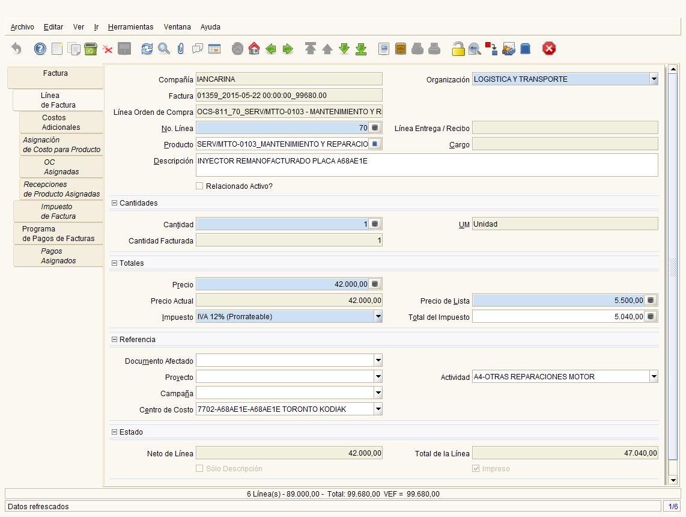Image resolution: width=686 pixels, height=517 pixels.
Task: Open the Herramientas menu
Action: pos(131,26)
